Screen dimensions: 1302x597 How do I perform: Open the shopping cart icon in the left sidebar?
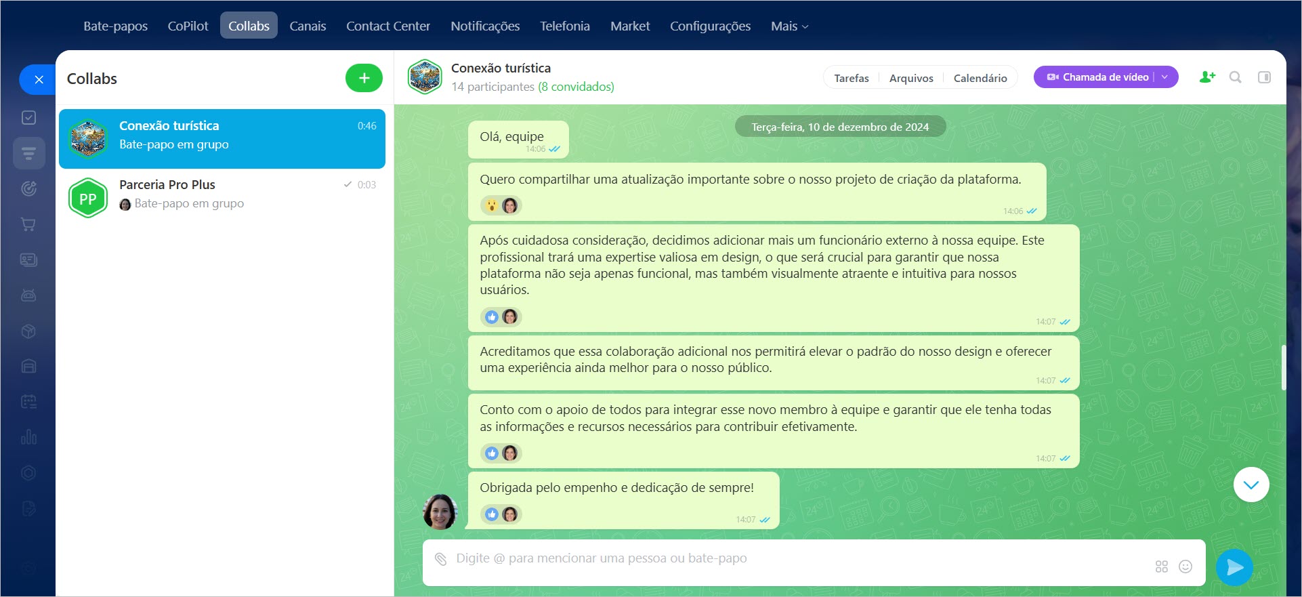pyautogui.click(x=28, y=224)
